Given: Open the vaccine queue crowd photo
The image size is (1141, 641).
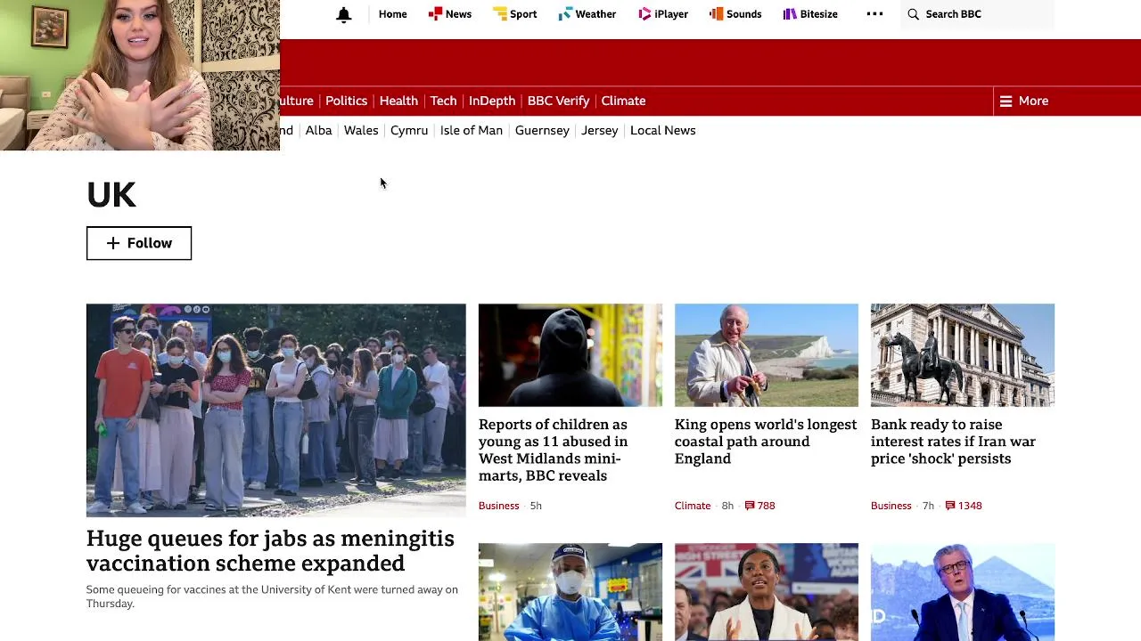Looking at the screenshot, I should 275,410.
